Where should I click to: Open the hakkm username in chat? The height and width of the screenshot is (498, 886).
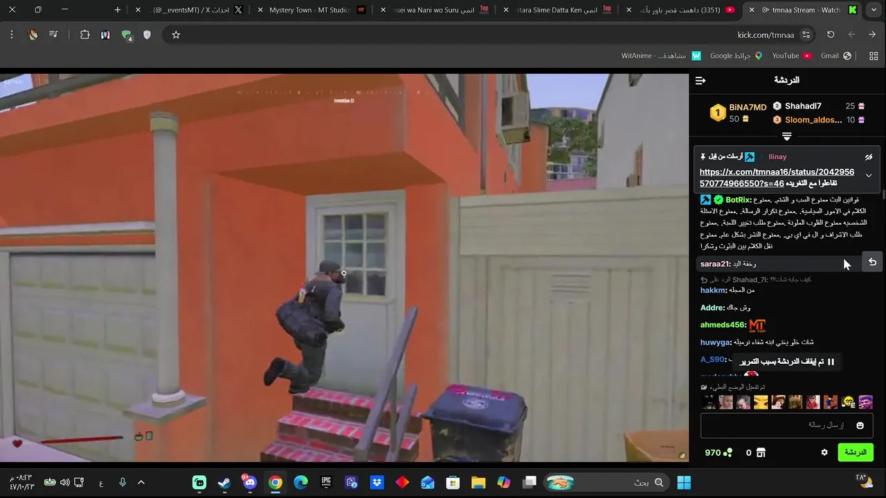(713, 290)
